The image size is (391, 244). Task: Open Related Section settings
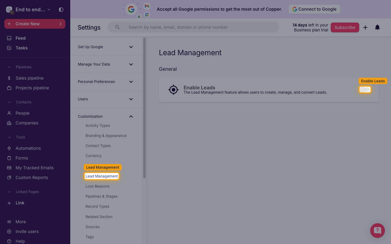99,217
